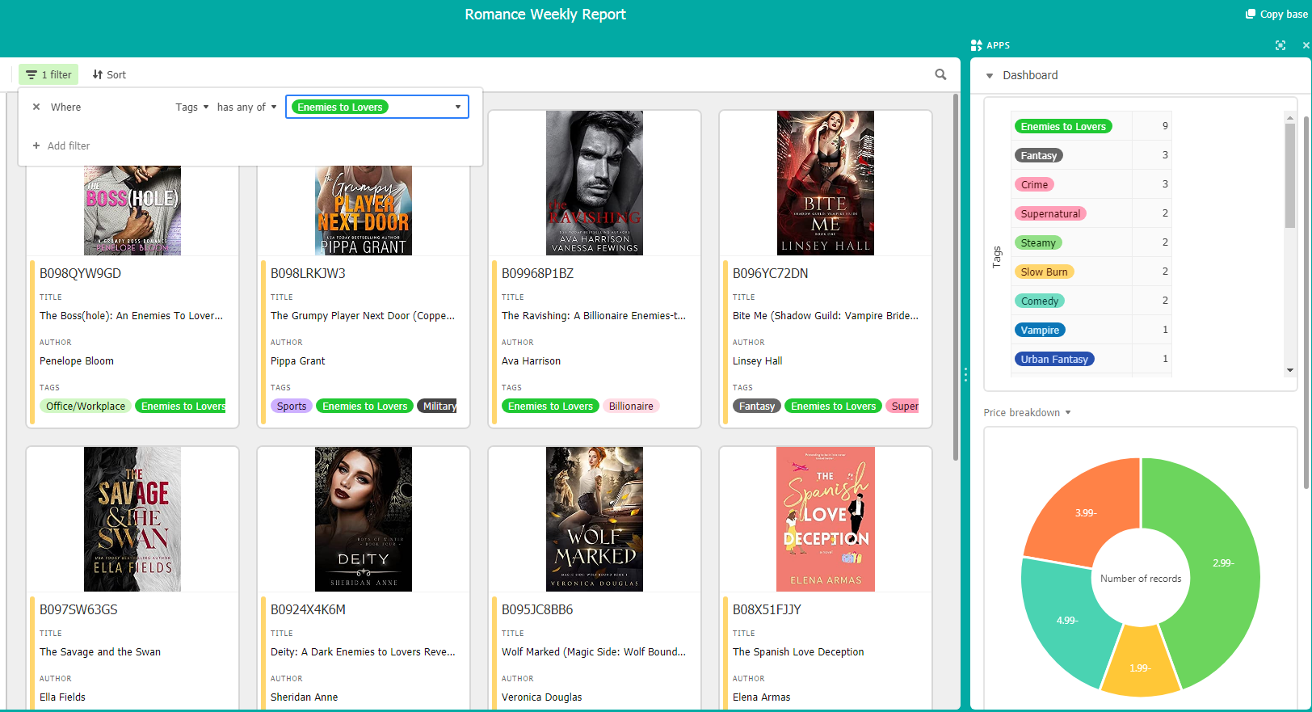Viewport: 1312px width, 712px height.
Task: Select the Comedy tag in chart
Action: pos(1039,301)
